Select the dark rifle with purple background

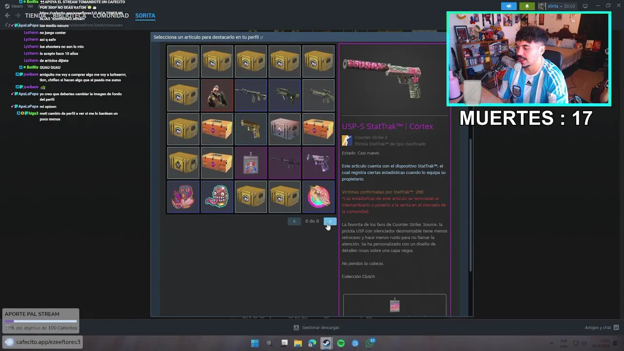coord(285,163)
